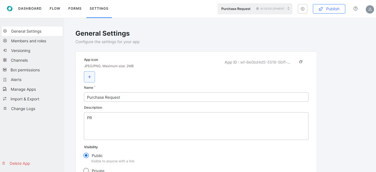Click the Change Logs document icon

5,108
